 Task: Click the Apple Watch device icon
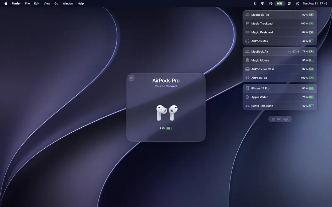pos(247,97)
